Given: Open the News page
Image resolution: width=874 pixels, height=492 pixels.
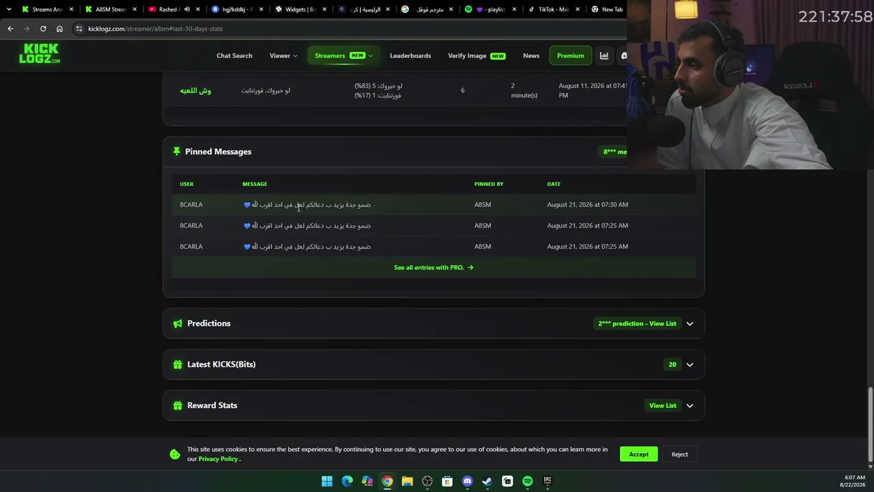Looking at the screenshot, I should [531, 55].
